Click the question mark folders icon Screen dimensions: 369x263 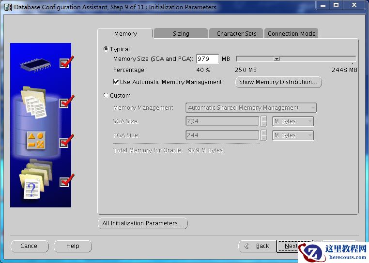coord(35,180)
